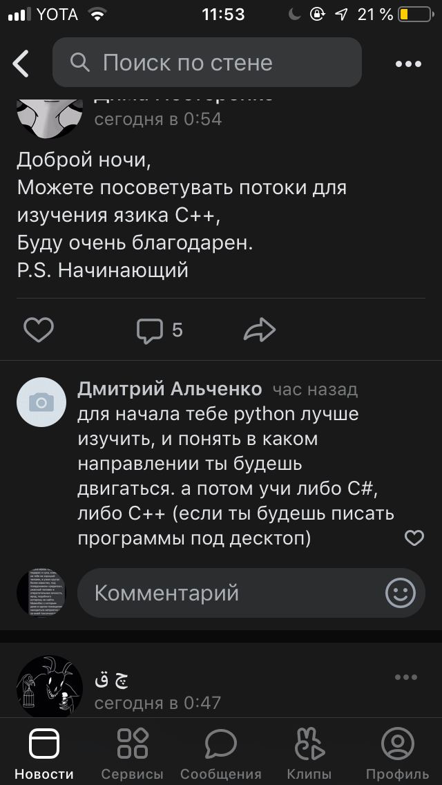Share the post with arrow icon
442x785 pixels.
coord(260,330)
